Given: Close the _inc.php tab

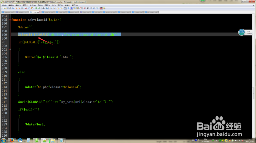Looking at the screenshot, I should coord(40,12).
